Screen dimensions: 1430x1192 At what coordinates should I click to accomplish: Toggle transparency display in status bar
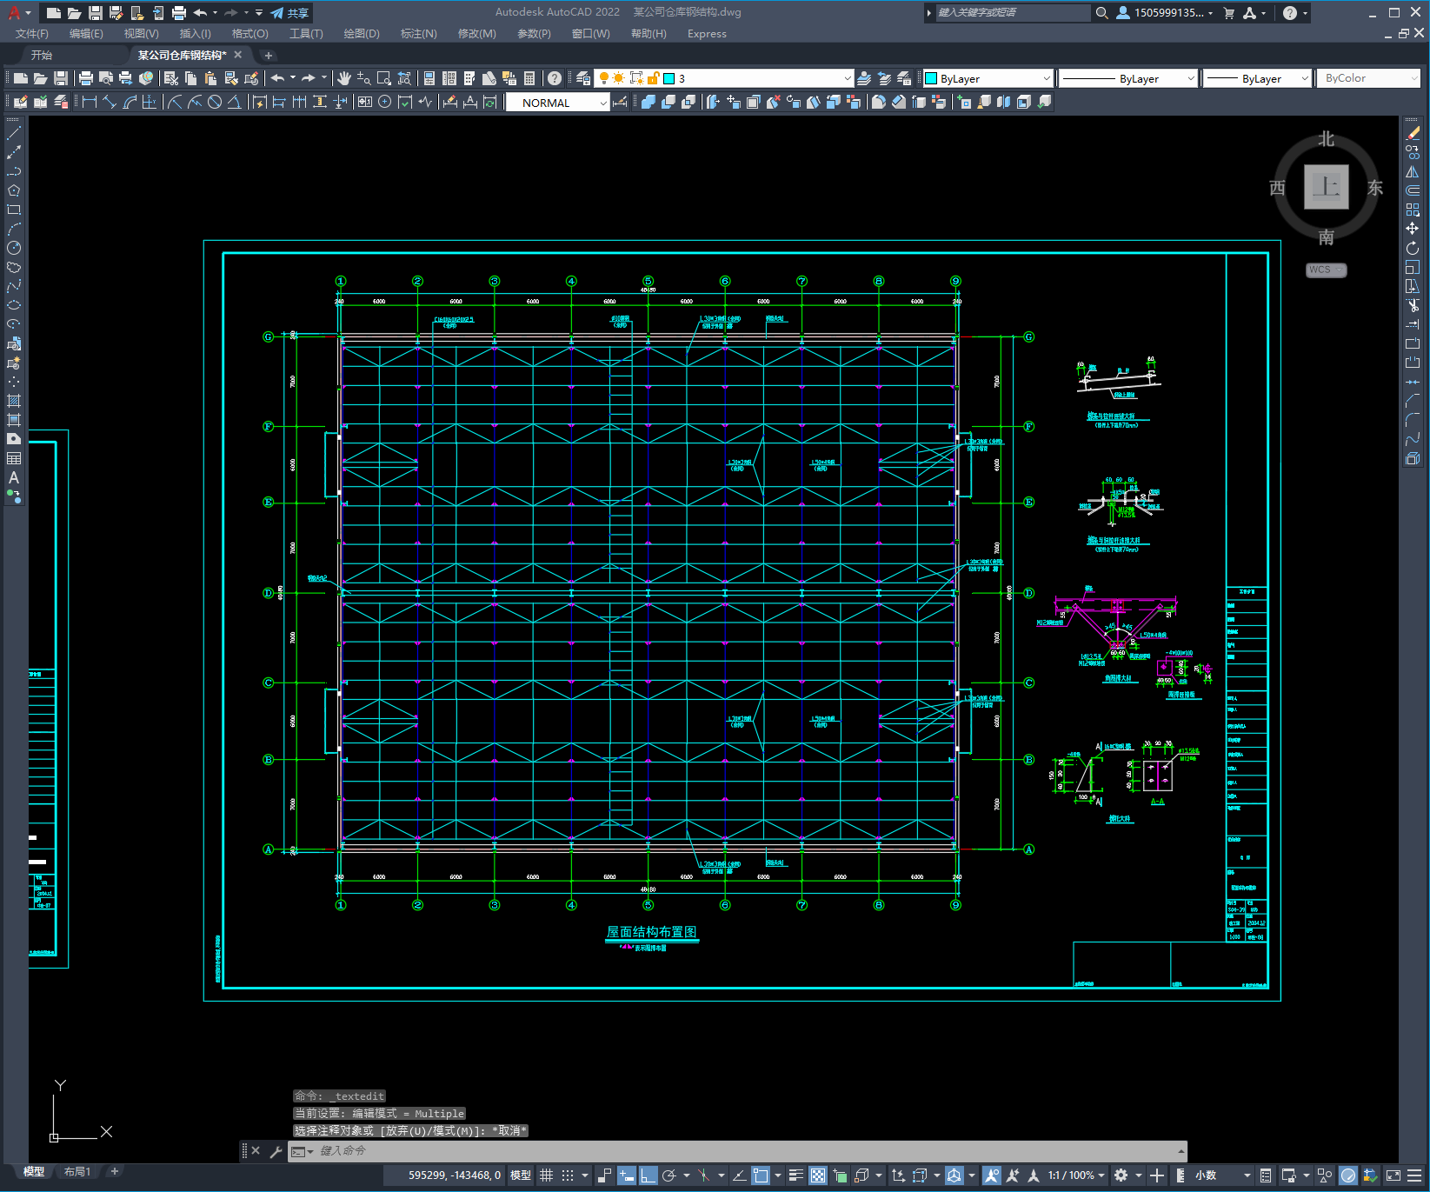(x=818, y=1175)
